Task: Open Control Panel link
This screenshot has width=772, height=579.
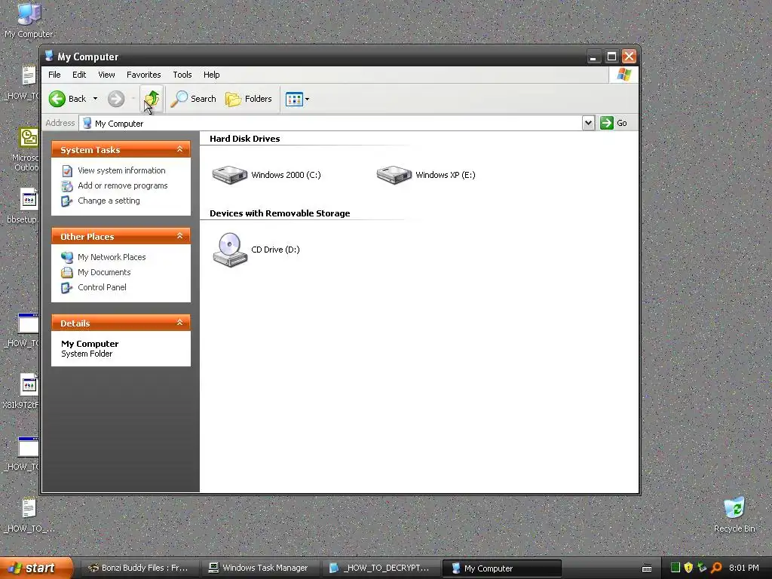Action: click(102, 287)
